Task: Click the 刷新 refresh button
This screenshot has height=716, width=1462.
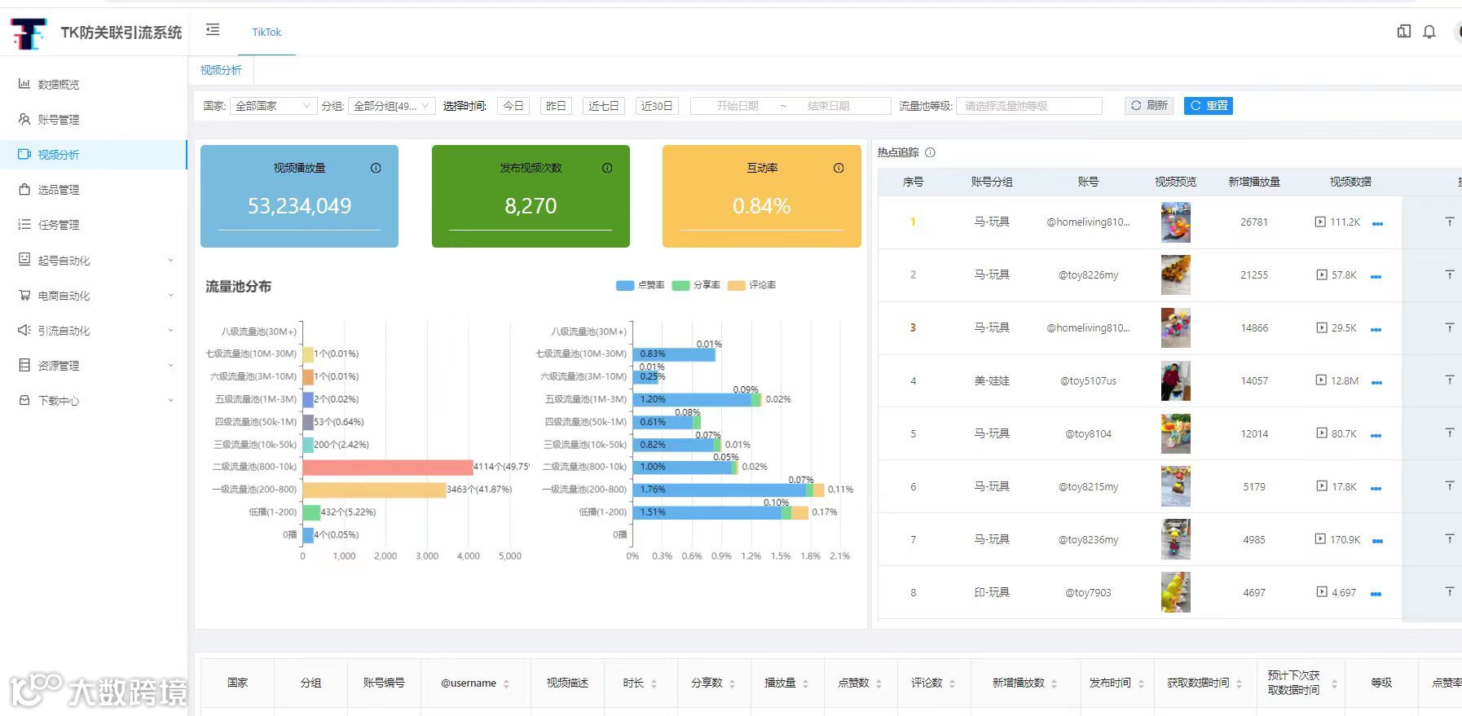Action: coord(1149,106)
